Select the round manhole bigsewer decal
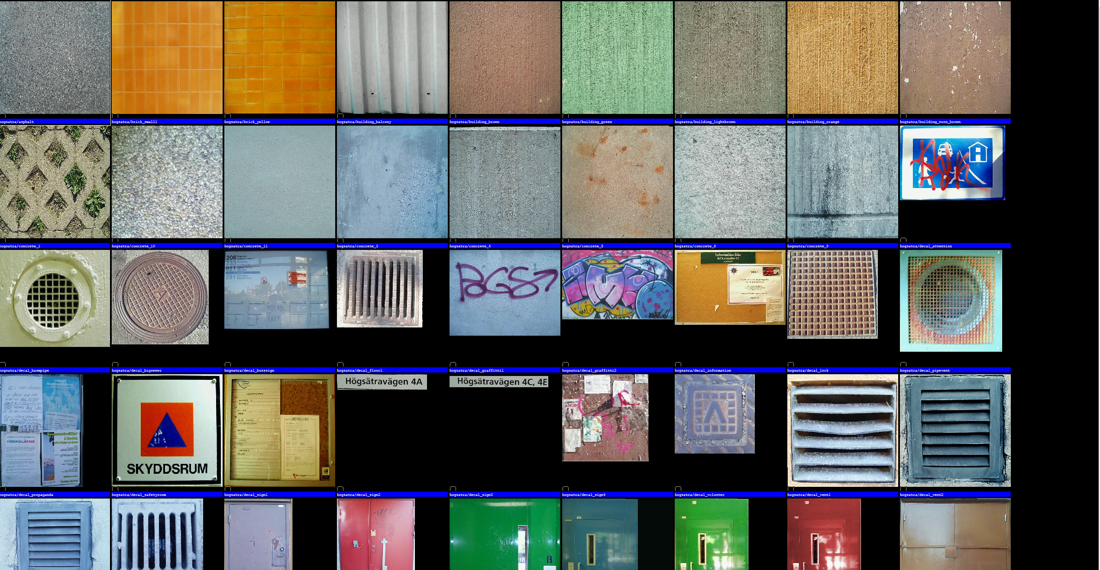 (x=160, y=297)
